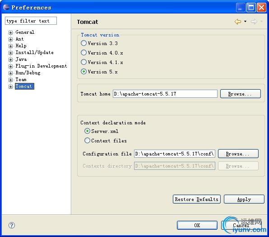Expand the Ant tree node
The height and width of the screenshot is (237, 269).
(11, 39)
